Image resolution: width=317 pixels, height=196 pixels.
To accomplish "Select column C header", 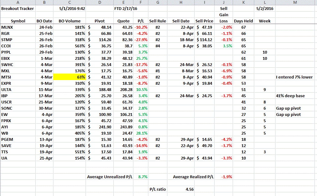I will (x=70, y=2).
